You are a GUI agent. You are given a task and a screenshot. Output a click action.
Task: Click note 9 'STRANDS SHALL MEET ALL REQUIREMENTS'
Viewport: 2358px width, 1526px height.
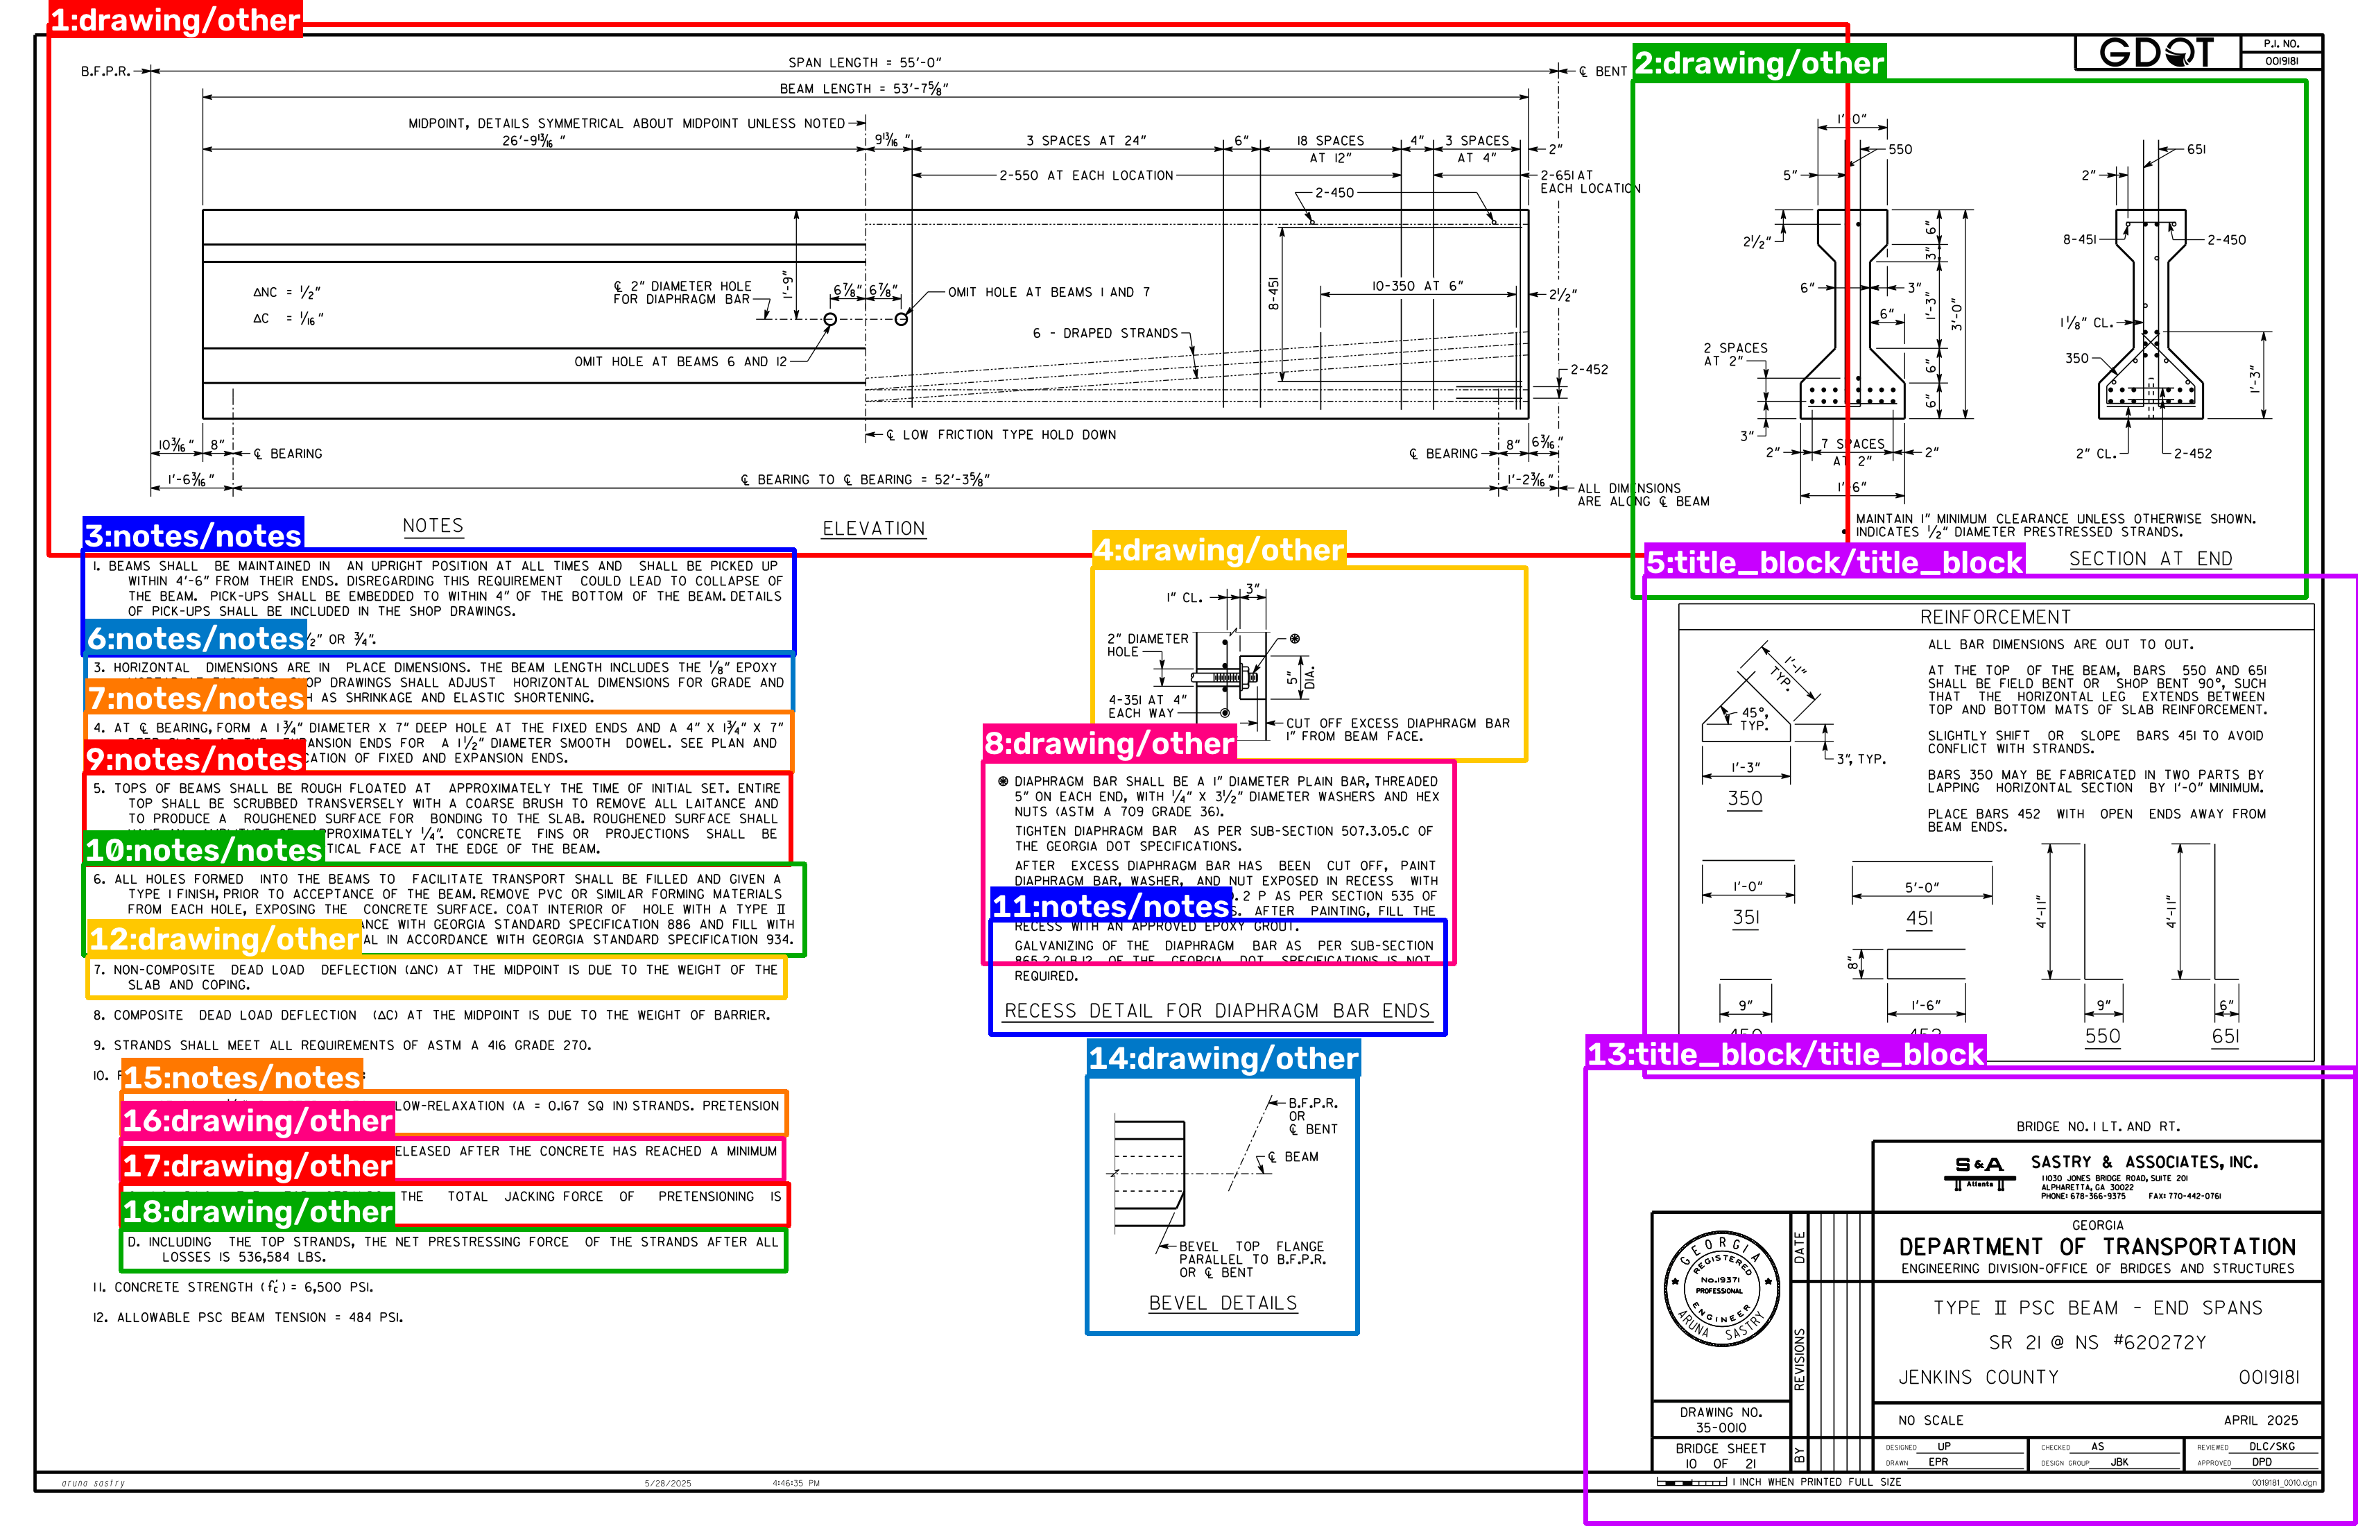click(342, 1045)
